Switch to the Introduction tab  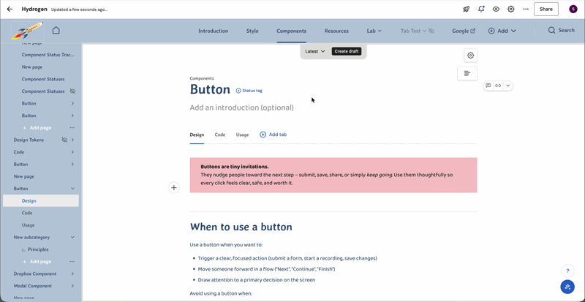tap(213, 31)
